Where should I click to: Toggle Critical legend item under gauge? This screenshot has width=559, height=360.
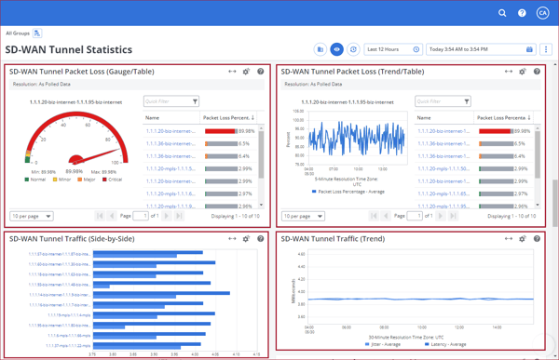click(113, 180)
